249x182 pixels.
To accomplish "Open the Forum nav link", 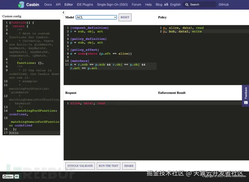I will 136,5.
